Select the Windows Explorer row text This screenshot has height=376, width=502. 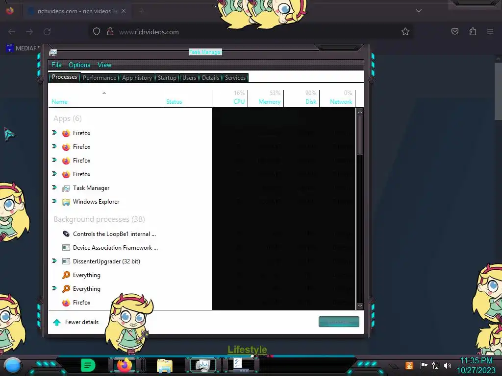click(x=96, y=202)
